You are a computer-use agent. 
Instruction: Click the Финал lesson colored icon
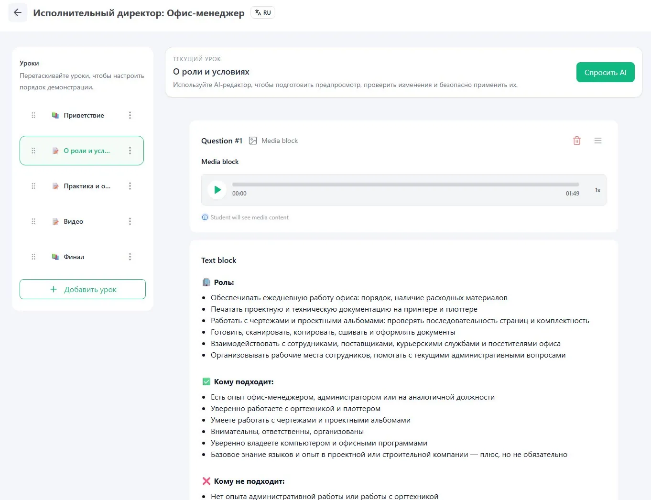[x=55, y=257]
